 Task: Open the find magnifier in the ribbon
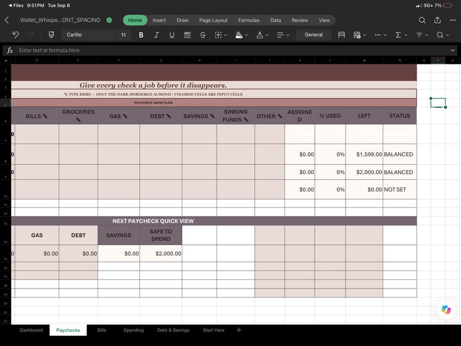[440, 35]
